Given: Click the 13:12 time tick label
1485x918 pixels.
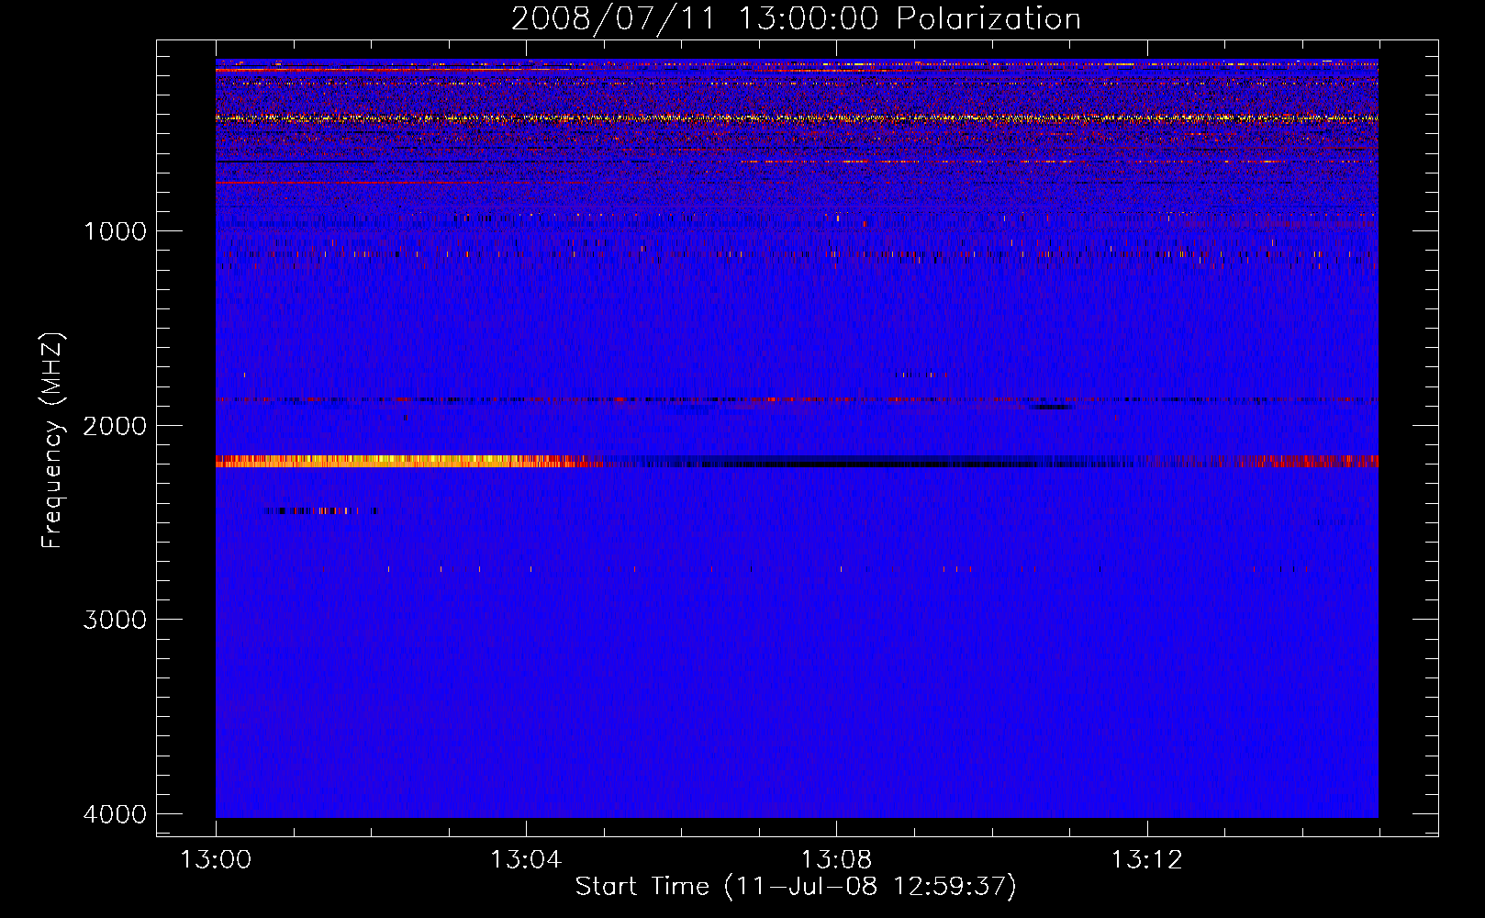Looking at the screenshot, I should point(1146,860).
